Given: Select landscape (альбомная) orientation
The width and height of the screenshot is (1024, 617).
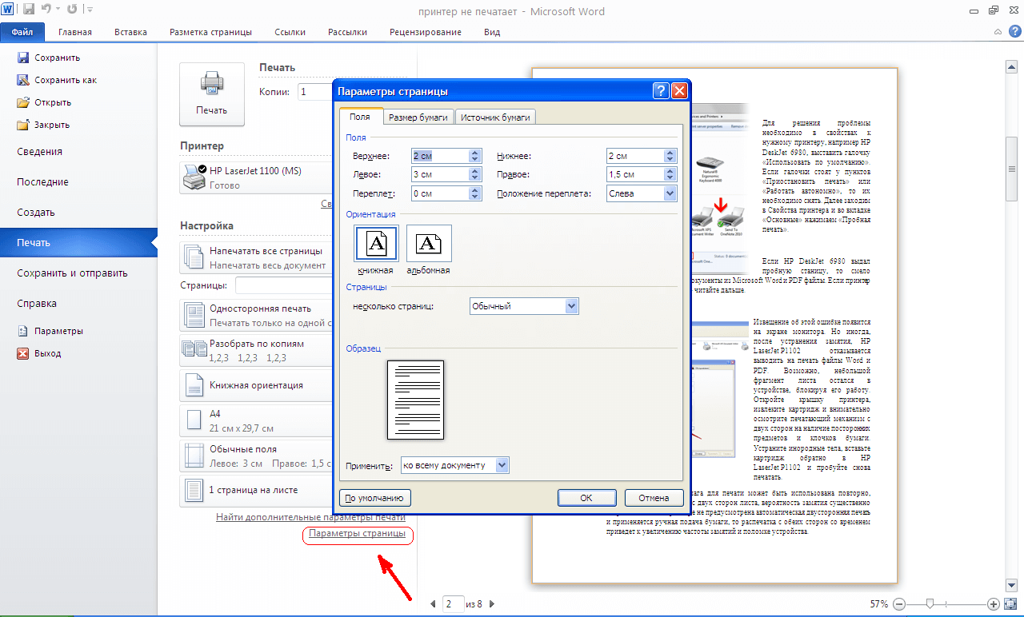Looking at the screenshot, I should pyautogui.click(x=429, y=244).
